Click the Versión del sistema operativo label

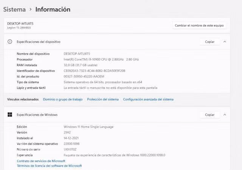[x=37, y=144]
